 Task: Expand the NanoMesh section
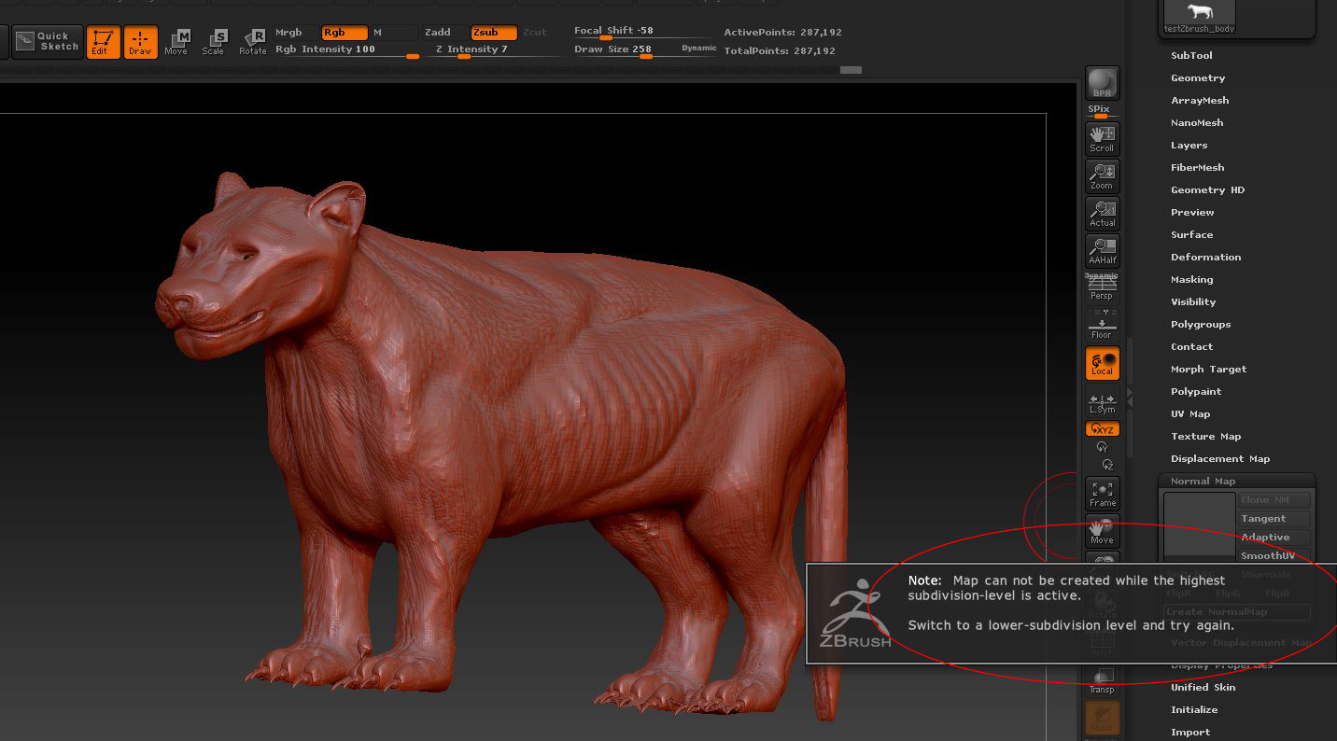click(1197, 123)
